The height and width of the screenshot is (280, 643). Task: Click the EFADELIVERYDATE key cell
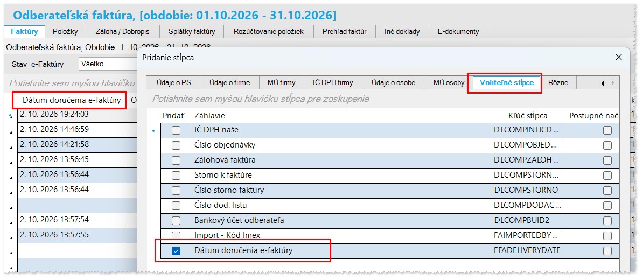(x=527, y=251)
